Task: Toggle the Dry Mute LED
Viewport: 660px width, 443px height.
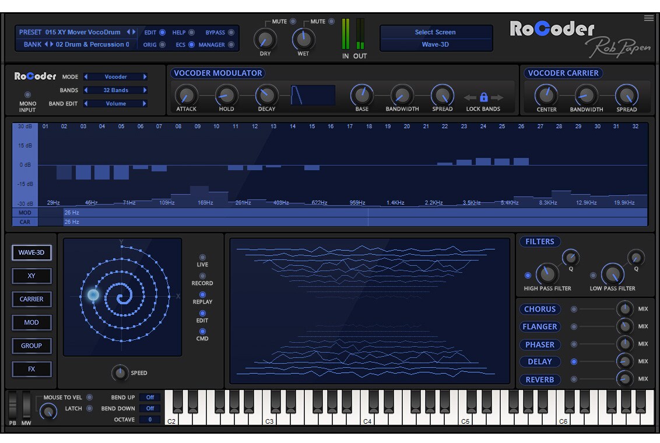Action: pyautogui.click(x=293, y=22)
